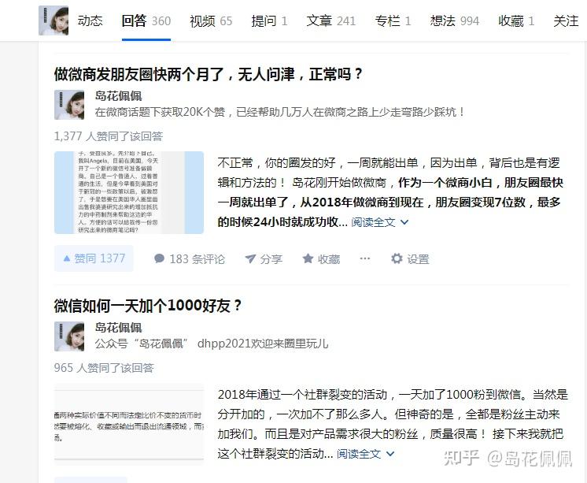Expand the second answer via 阅读全文
This screenshot has width=587, height=483.
click(x=365, y=454)
